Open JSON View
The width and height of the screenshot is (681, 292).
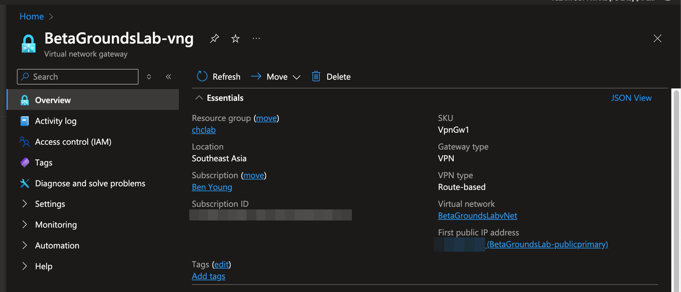(x=631, y=98)
